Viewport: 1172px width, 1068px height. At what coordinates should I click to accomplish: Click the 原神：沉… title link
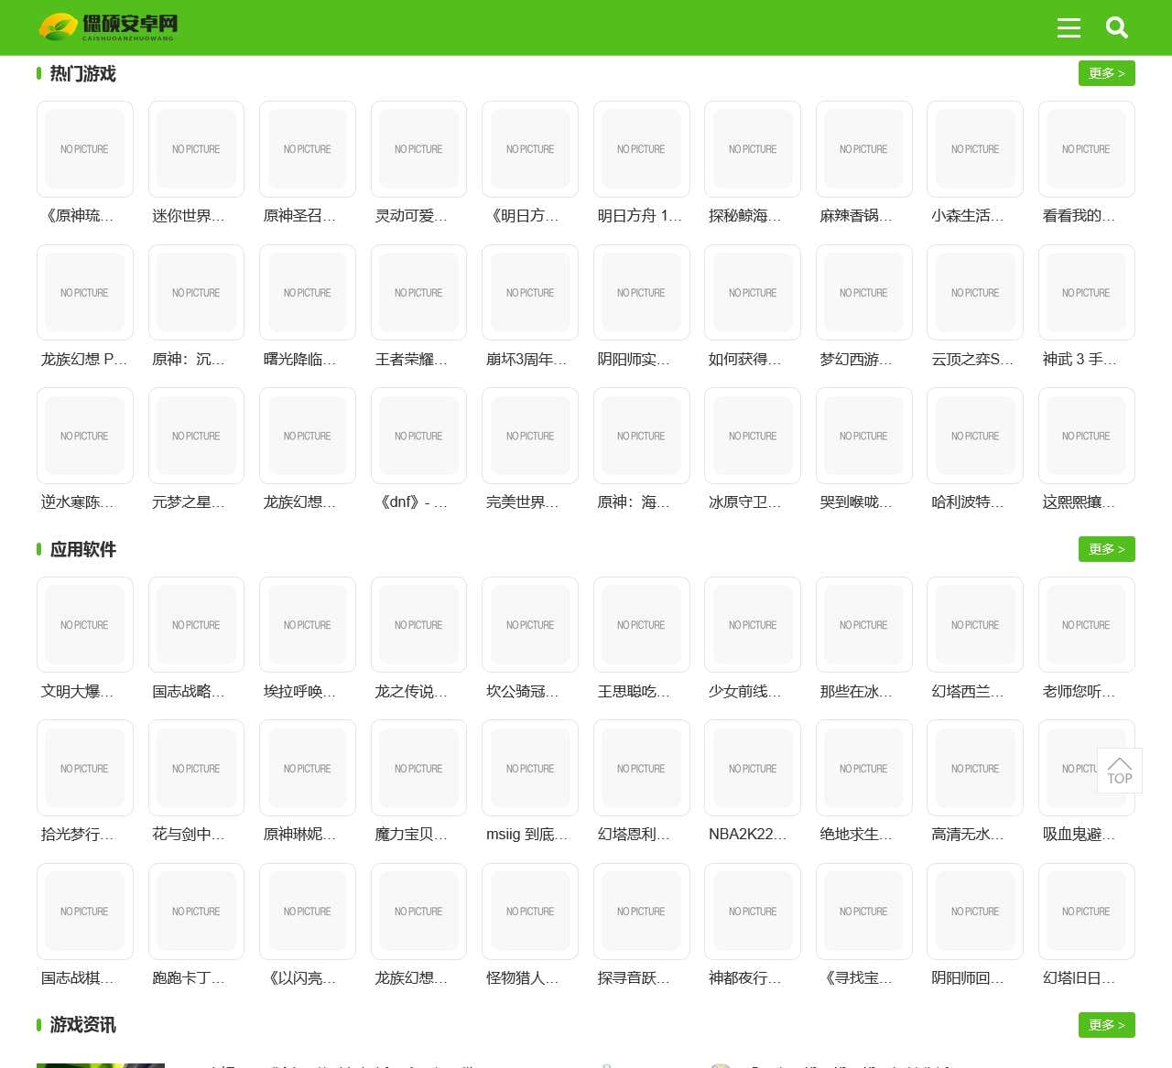pyautogui.click(x=189, y=360)
